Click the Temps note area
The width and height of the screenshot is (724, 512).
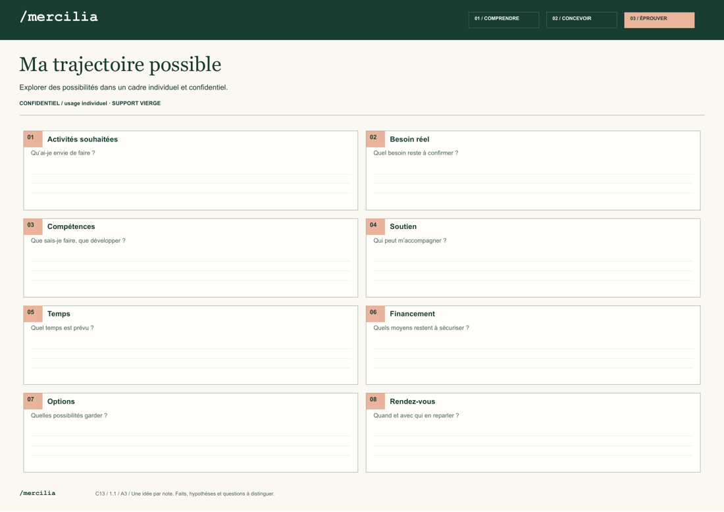coord(191,345)
